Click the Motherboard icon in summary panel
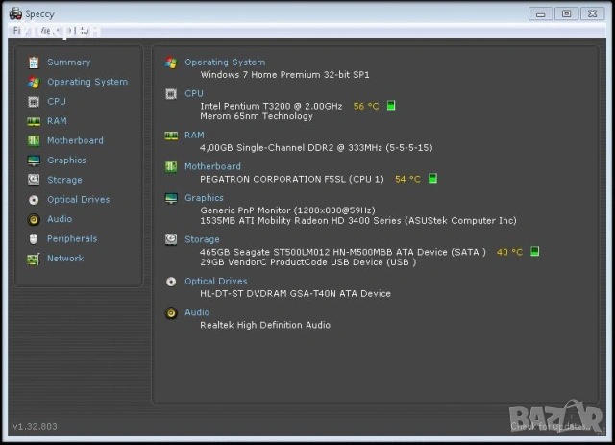The height and width of the screenshot is (445, 615). (x=171, y=167)
